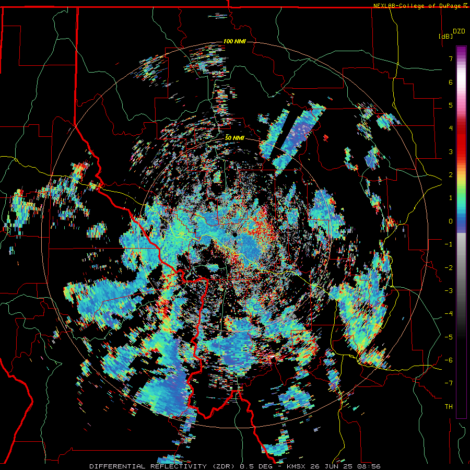Click the DZD legend title
This screenshot has height=470, width=470.
[459, 31]
